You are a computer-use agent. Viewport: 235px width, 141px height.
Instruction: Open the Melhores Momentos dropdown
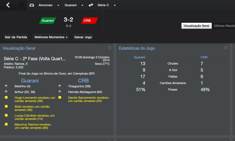pyautogui.click(x=51, y=37)
